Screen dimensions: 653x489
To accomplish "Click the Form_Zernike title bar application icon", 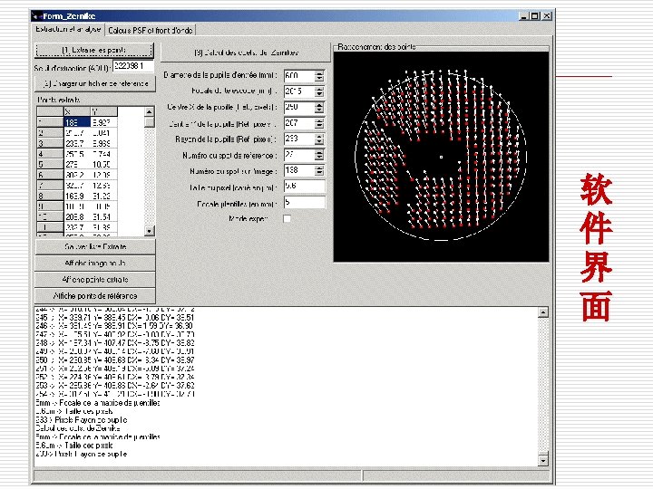I will pos(37,16).
